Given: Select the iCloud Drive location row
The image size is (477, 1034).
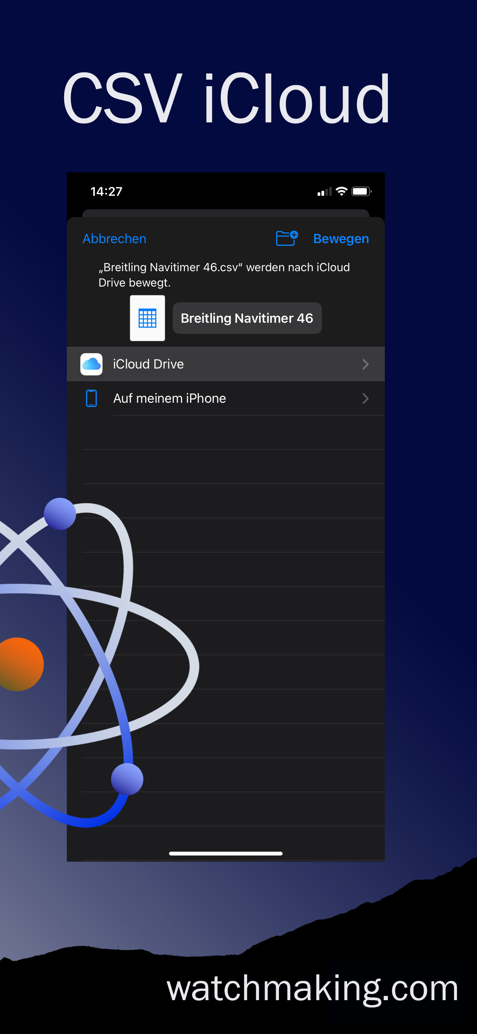Looking at the screenshot, I should click(x=226, y=364).
